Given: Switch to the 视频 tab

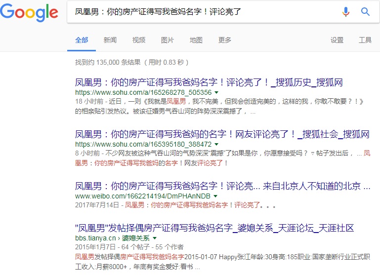Looking at the screenshot, I should (139, 40).
